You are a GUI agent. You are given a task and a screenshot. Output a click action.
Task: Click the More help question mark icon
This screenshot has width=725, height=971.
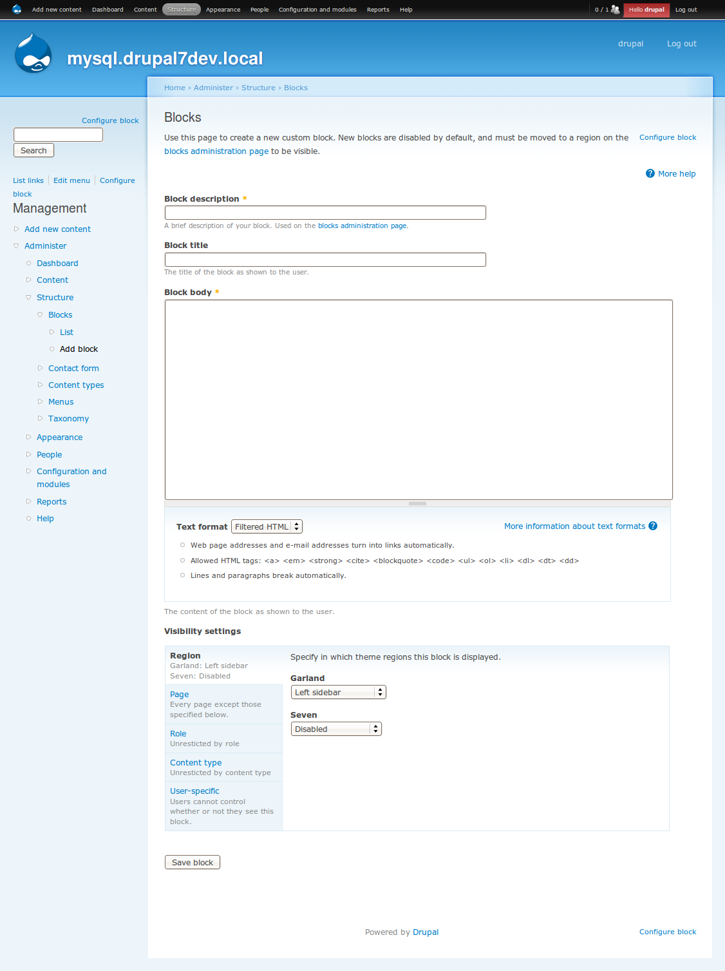(x=650, y=173)
